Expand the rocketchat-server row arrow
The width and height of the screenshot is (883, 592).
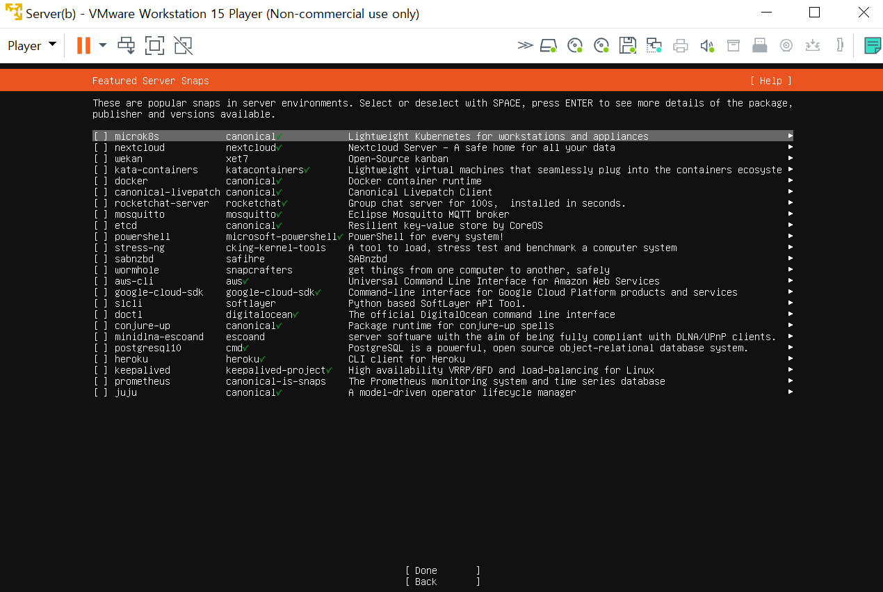click(x=791, y=203)
